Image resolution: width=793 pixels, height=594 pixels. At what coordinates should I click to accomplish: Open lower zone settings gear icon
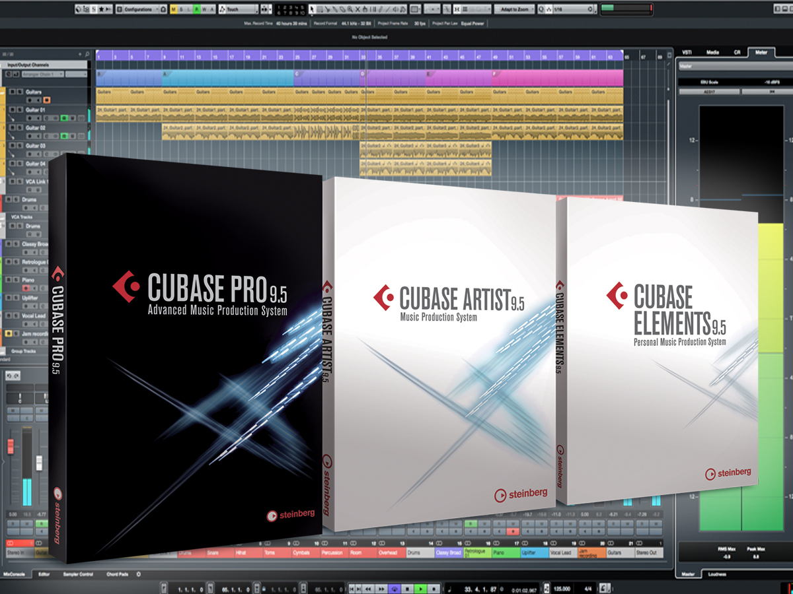[x=138, y=574]
